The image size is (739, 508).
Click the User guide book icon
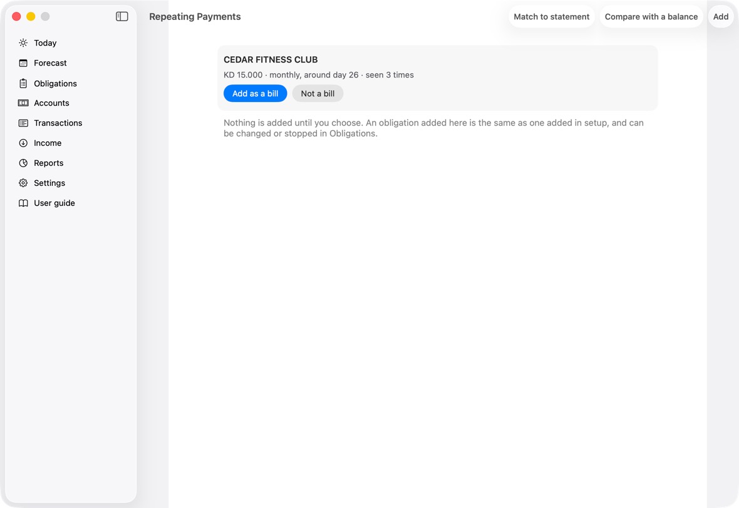tap(23, 203)
